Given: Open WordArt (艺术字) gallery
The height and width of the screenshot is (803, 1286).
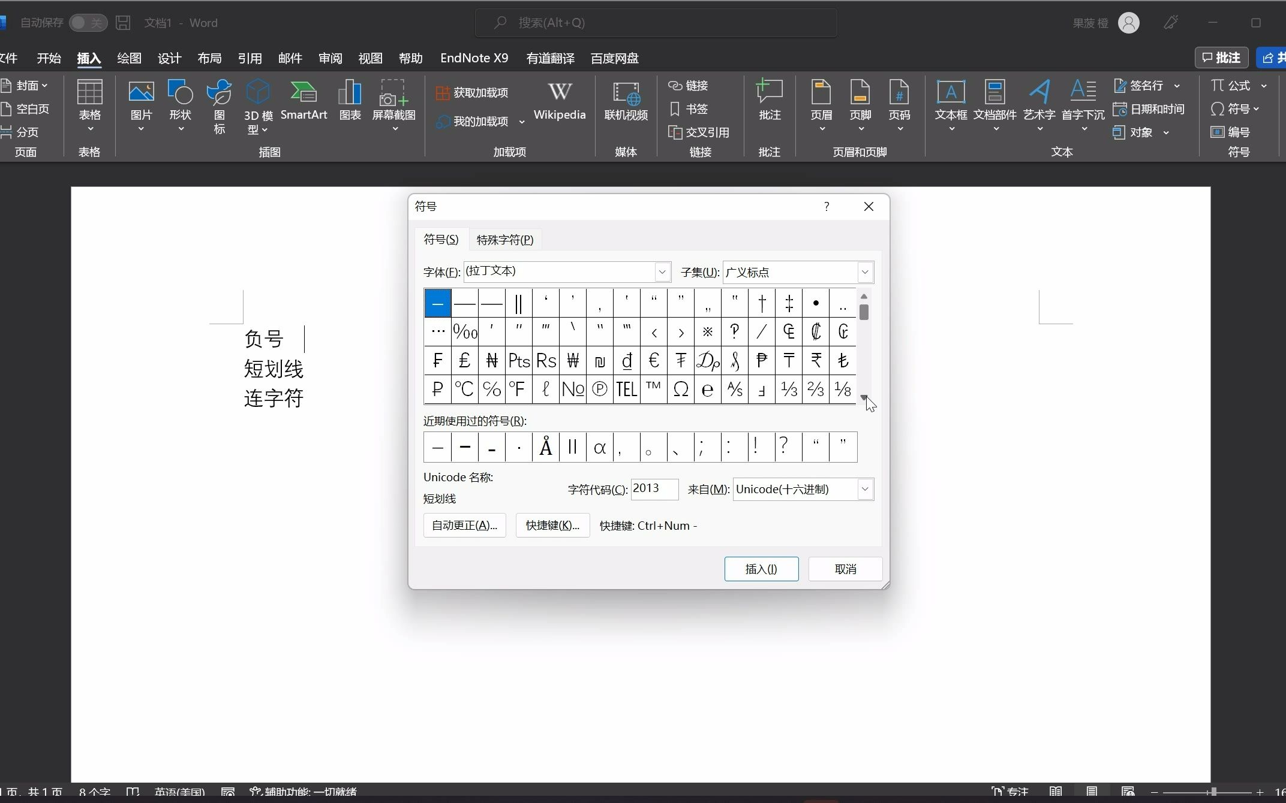Looking at the screenshot, I should point(1039,105).
